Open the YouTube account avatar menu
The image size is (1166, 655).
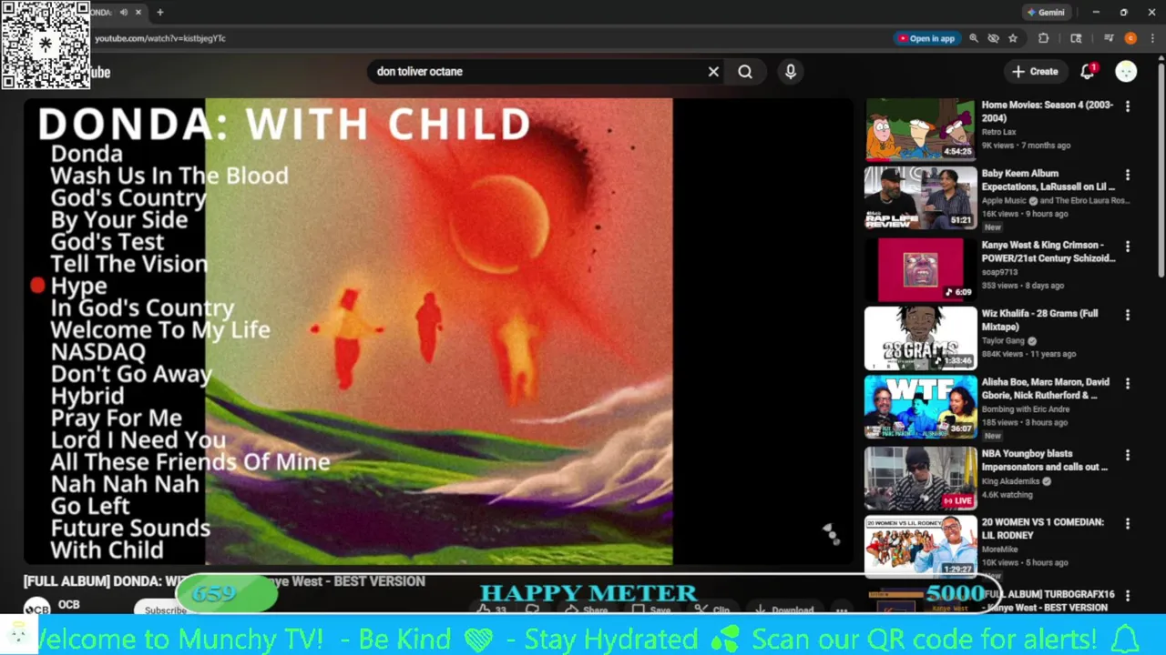[x=1127, y=72]
